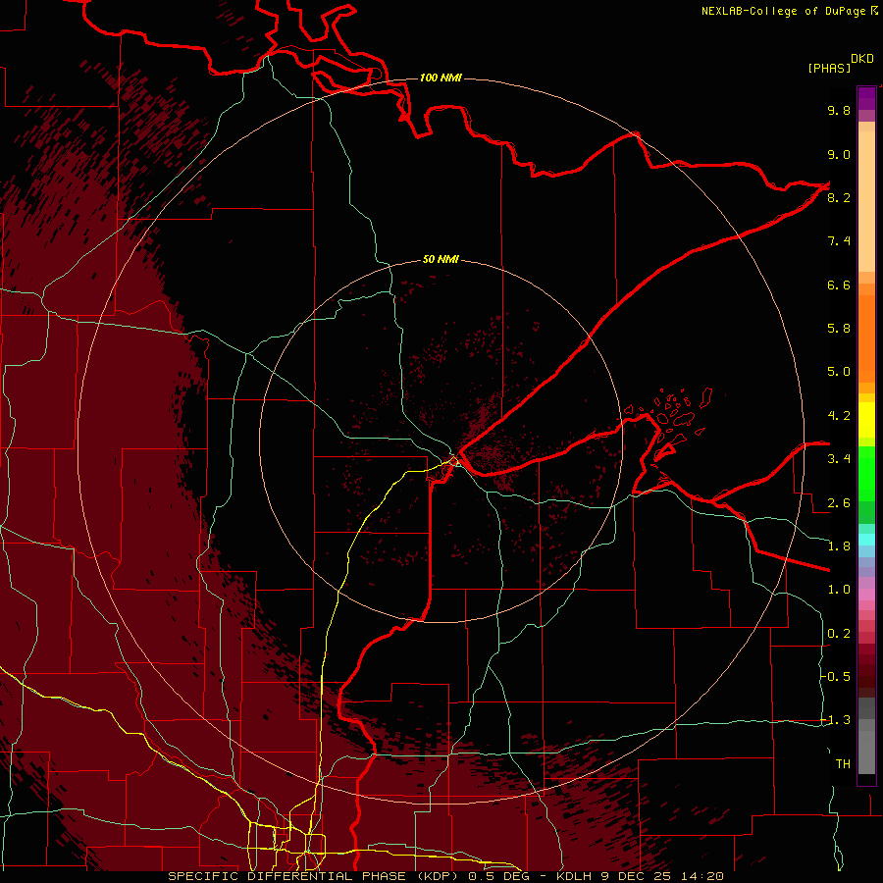Viewport: 883px width, 883px height.
Task: Click the 2.6 scale value
Action: 839,503
